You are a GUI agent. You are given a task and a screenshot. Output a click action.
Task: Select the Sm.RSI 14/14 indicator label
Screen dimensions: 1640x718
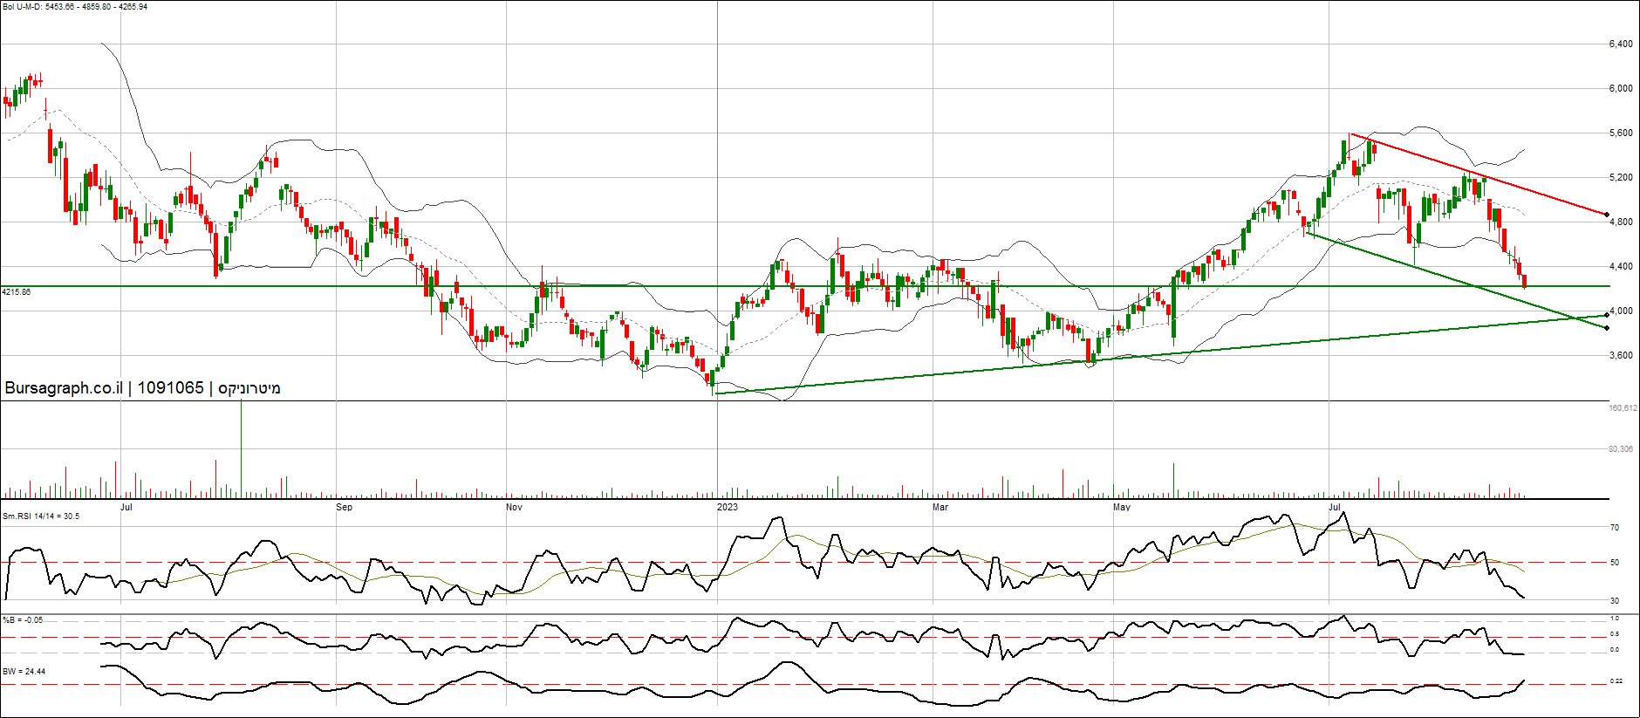(41, 516)
